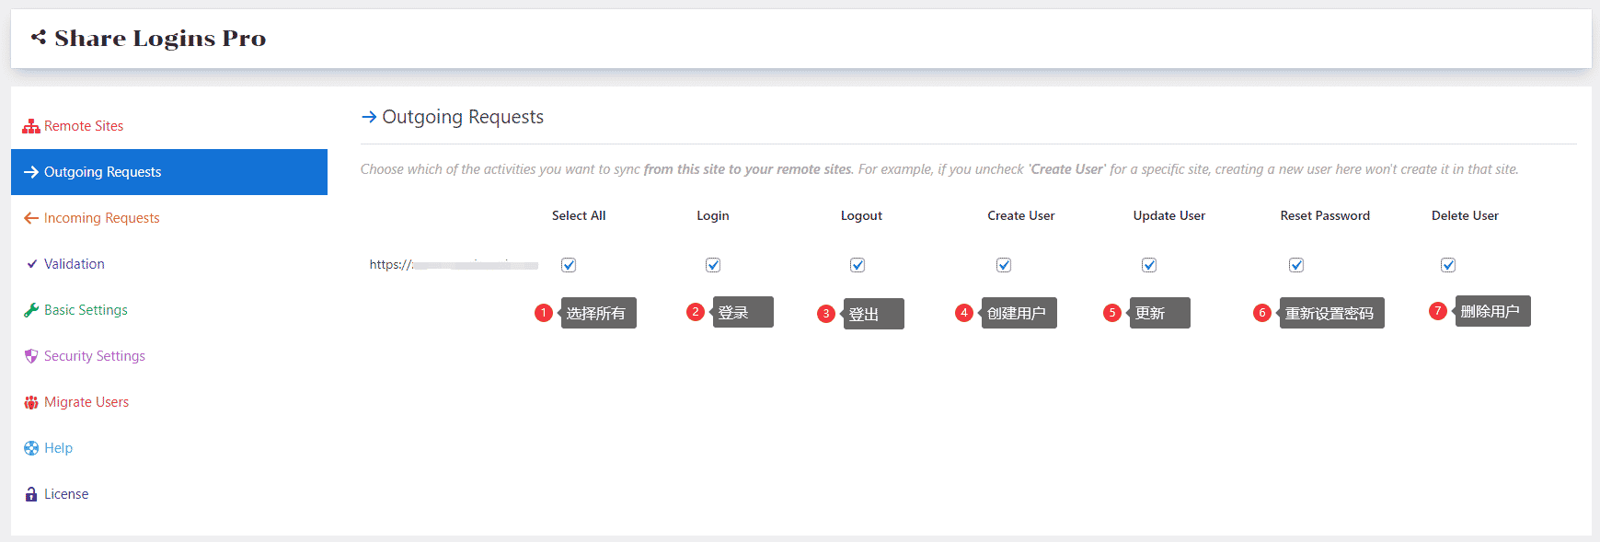The image size is (1600, 542).
Task: Toggle the Select All checkbox for the site
Action: pos(569,265)
